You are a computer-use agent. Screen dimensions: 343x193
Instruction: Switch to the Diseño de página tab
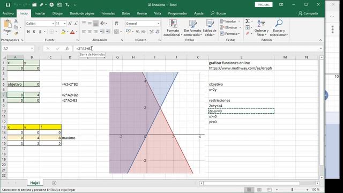(82, 13)
